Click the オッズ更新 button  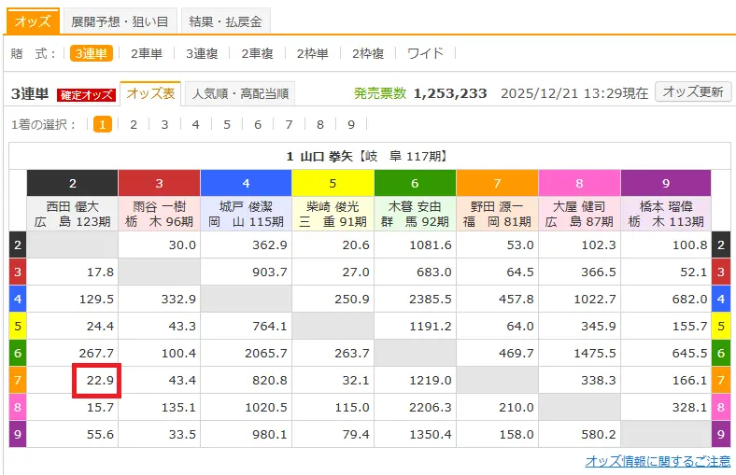pos(692,91)
